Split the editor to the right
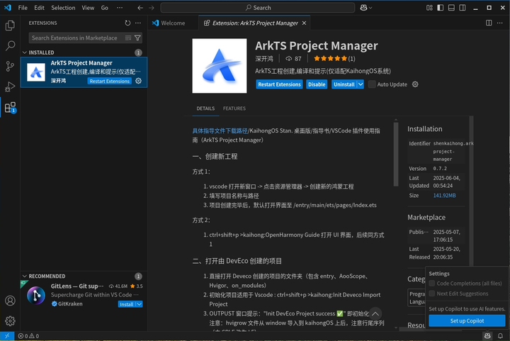Screen dimensions: 510x341 [489, 23]
